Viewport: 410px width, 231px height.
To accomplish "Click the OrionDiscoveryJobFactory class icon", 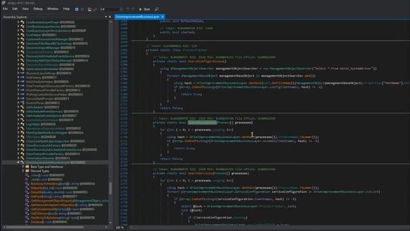I will tap(23, 146).
